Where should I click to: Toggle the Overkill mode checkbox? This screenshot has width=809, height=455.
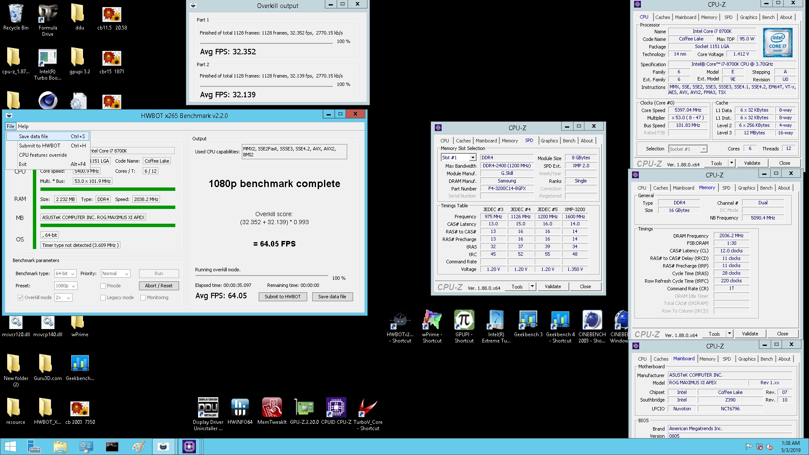(x=20, y=297)
